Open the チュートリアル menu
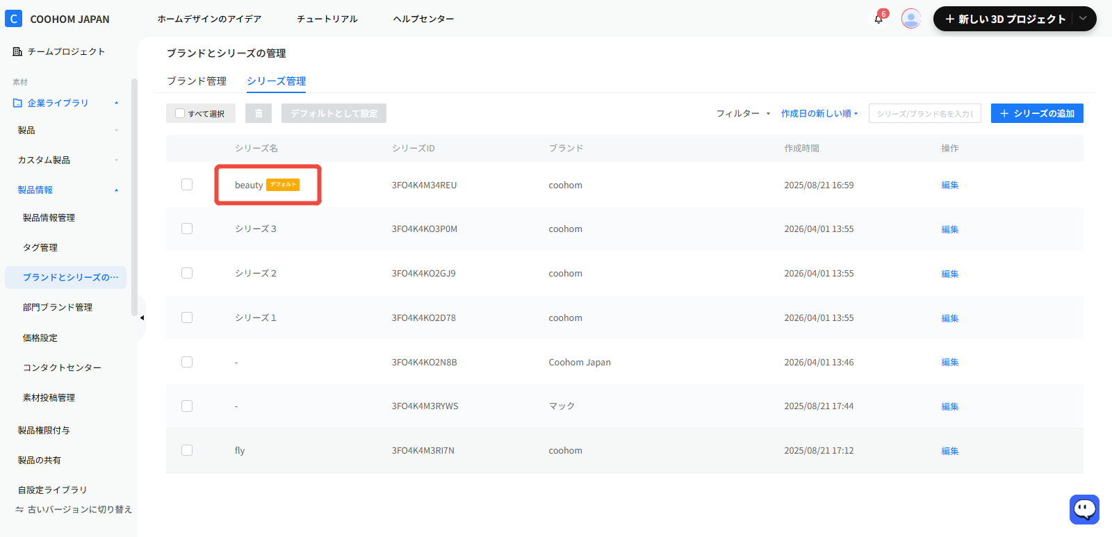This screenshot has width=1112, height=537. click(327, 19)
